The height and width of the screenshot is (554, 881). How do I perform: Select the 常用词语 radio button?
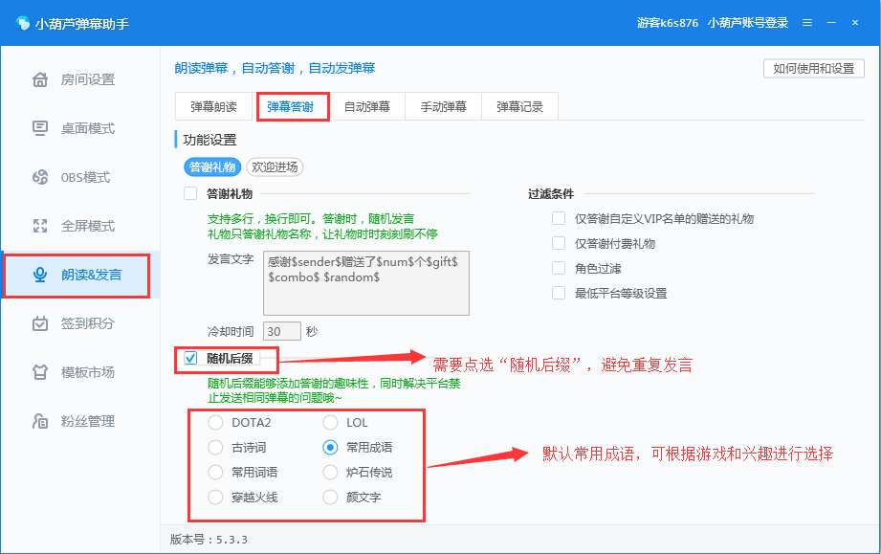click(x=215, y=472)
